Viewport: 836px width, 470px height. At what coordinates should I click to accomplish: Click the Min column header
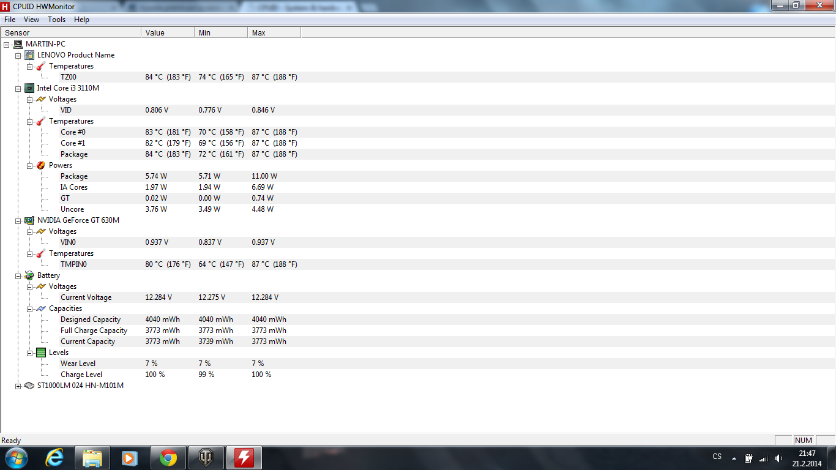tap(221, 33)
